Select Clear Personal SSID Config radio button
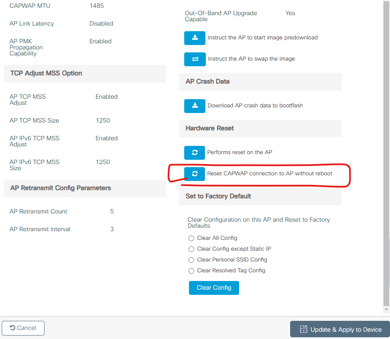The image size is (390, 339). (x=191, y=260)
